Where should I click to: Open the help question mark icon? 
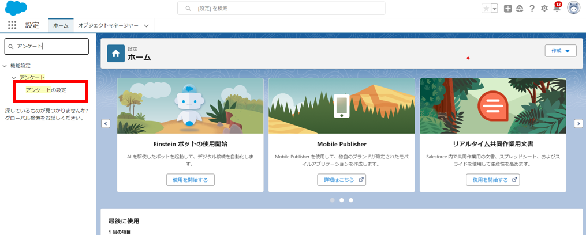click(532, 9)
